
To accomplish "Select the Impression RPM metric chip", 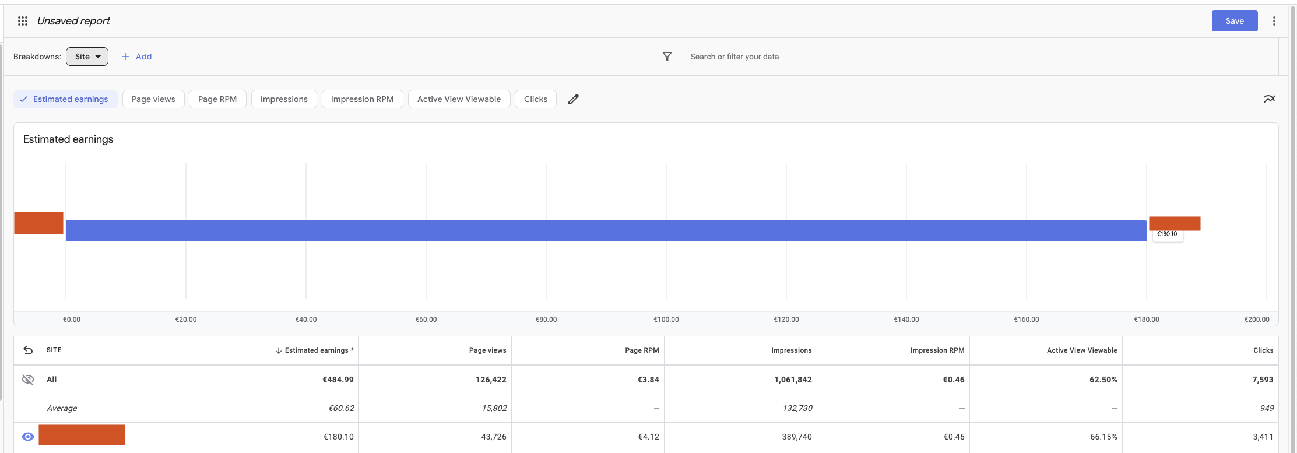I will 362,99.
